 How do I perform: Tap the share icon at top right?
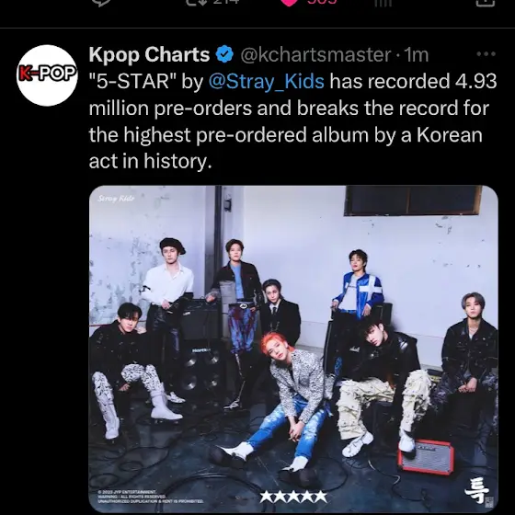pos(486,3)
